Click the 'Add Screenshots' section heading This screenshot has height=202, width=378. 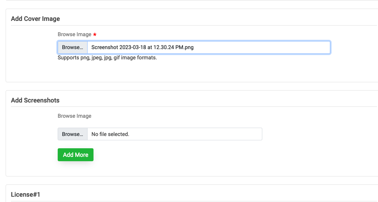[35, 100]
